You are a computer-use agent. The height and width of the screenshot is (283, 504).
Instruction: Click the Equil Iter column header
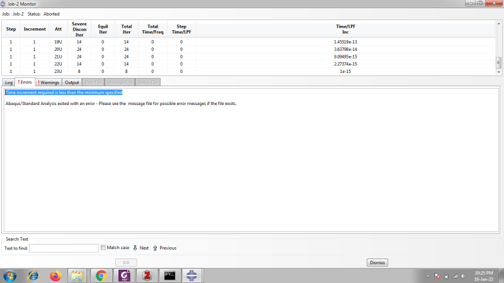103,29
